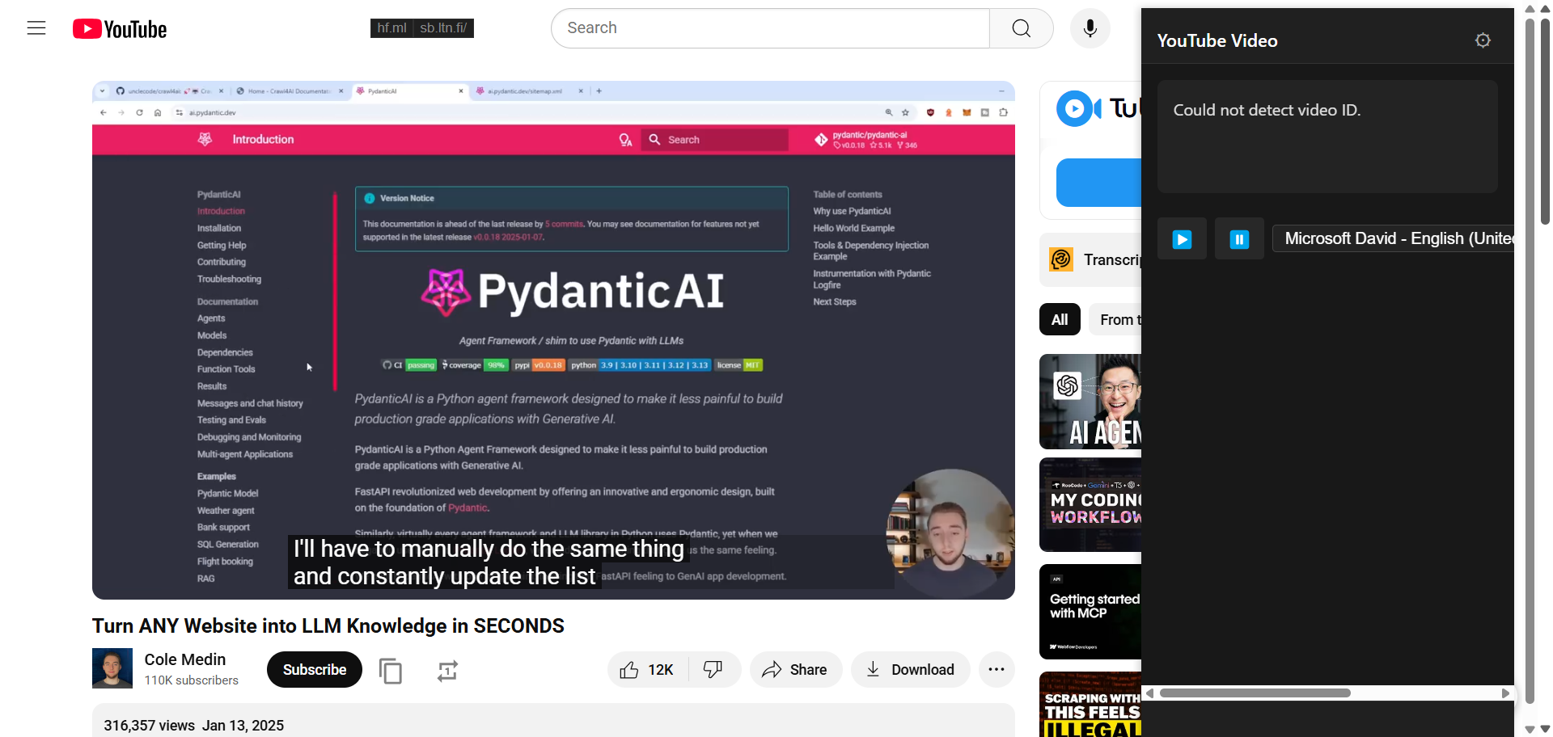Click the panel's scroll-left arrow
The width and height of the screenshot is (1553, 737).
coord(1149,693)
